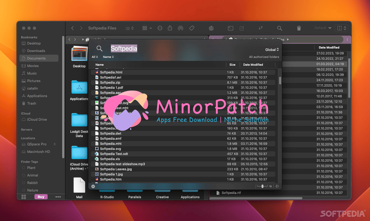Image resolution: width=370 pixels, height=221 pixels.
Task: Open the Global search scope dropdown
Action: point(272,50)
